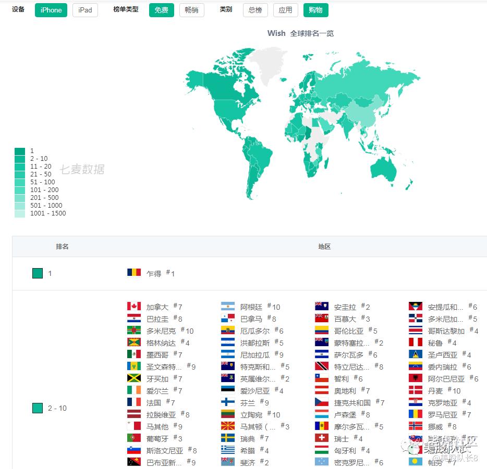Click legend swatch for rank 1

click(x=20, y=151)
